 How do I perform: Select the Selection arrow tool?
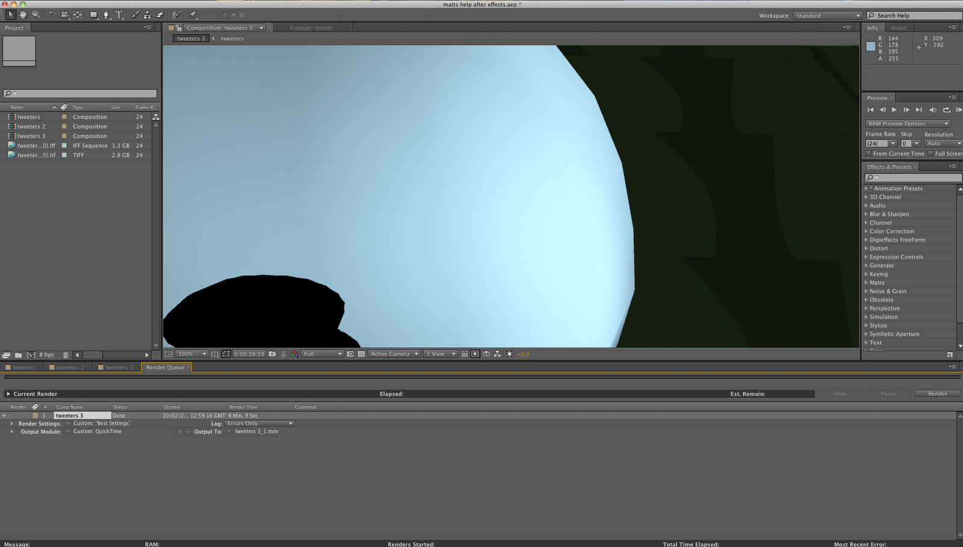point(11,14)
